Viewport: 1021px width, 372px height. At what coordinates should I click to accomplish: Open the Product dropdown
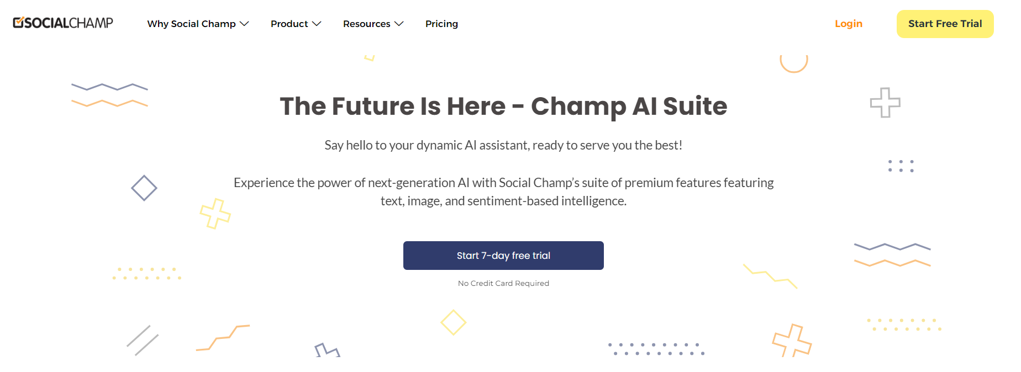coord(289,24)
